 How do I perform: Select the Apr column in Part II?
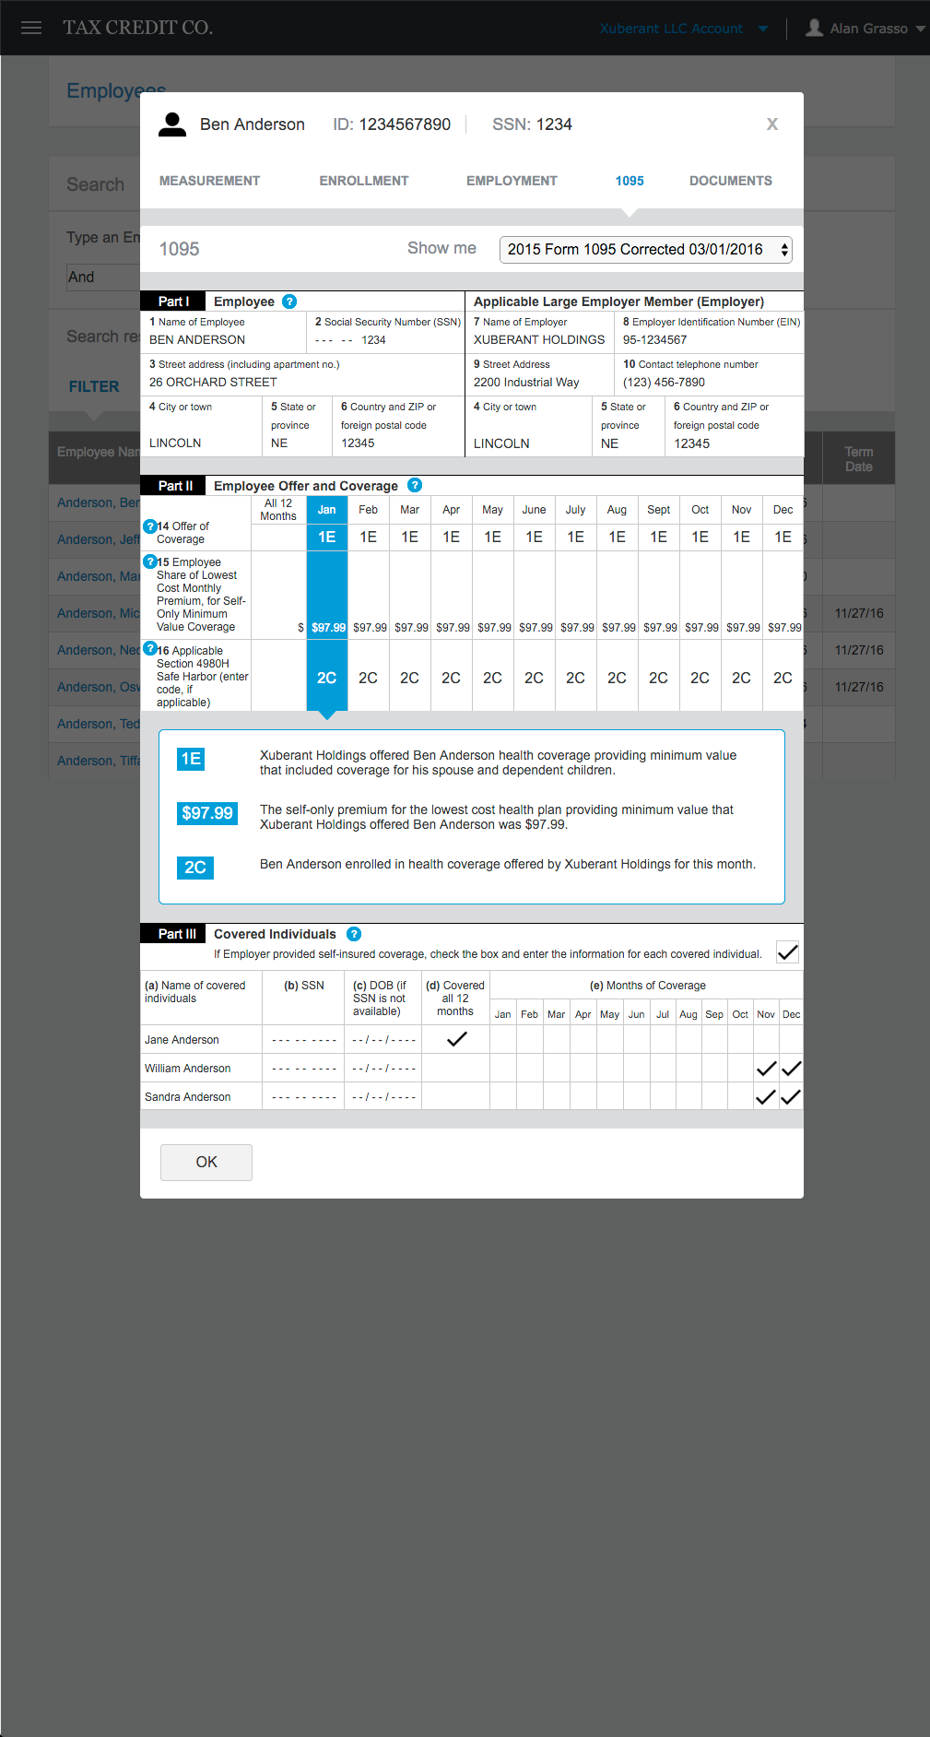[452, 510]
